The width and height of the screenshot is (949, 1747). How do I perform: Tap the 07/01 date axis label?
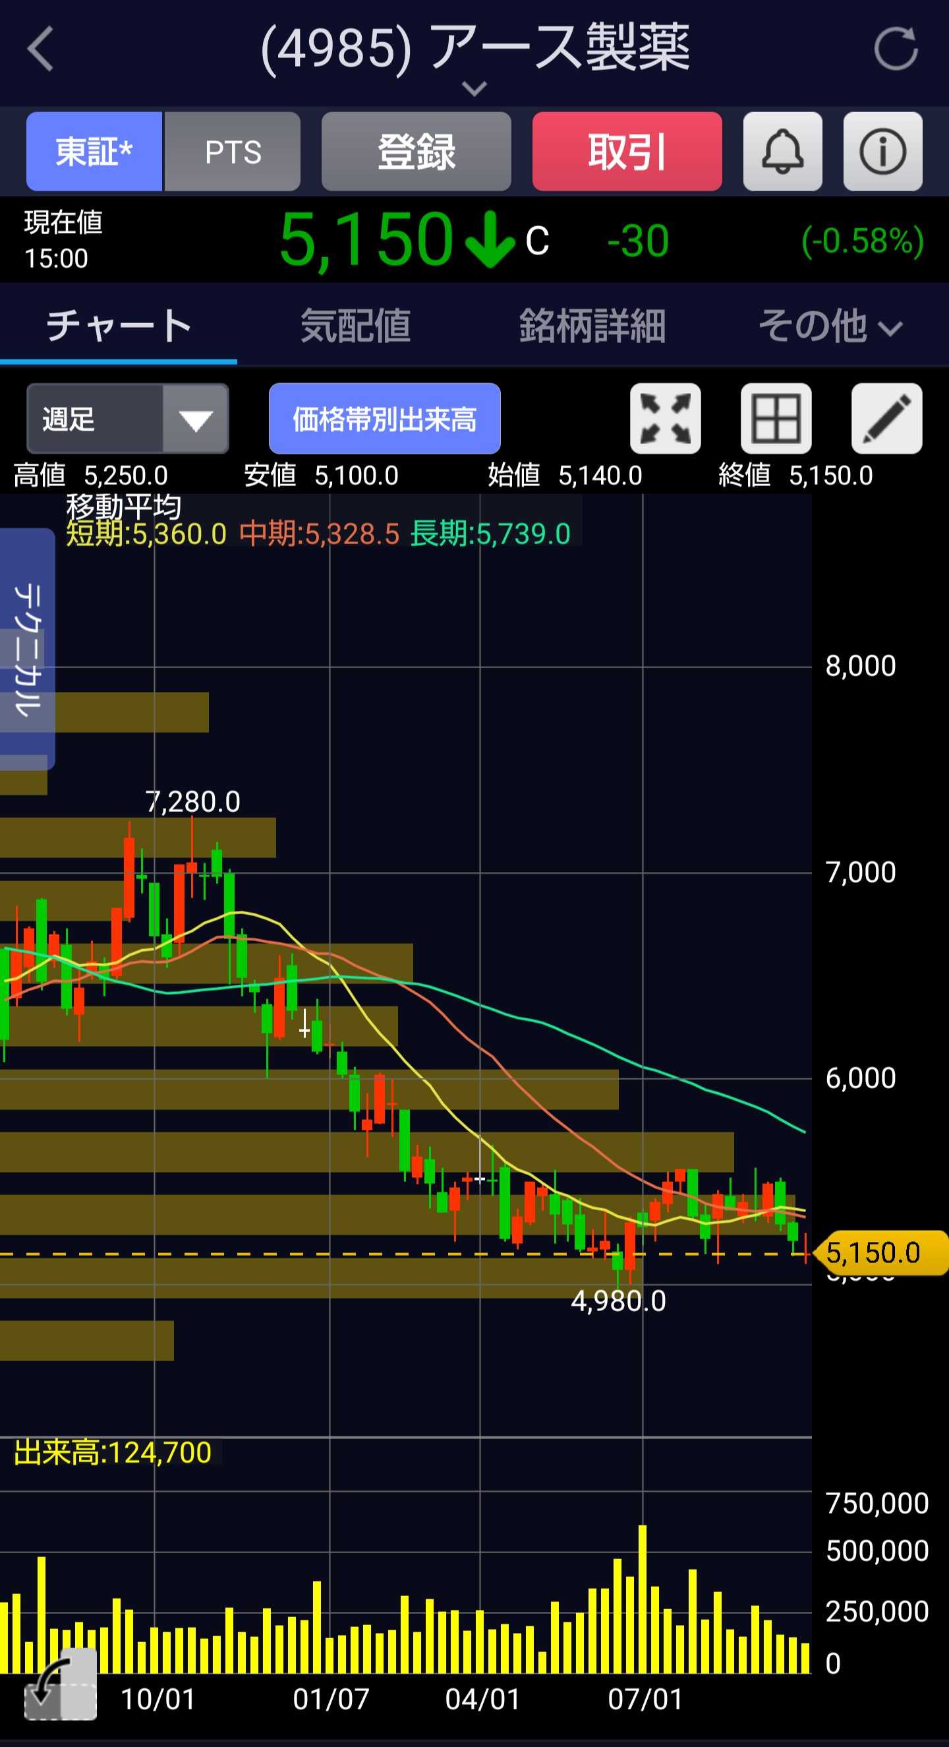(x=645, y=1700)
